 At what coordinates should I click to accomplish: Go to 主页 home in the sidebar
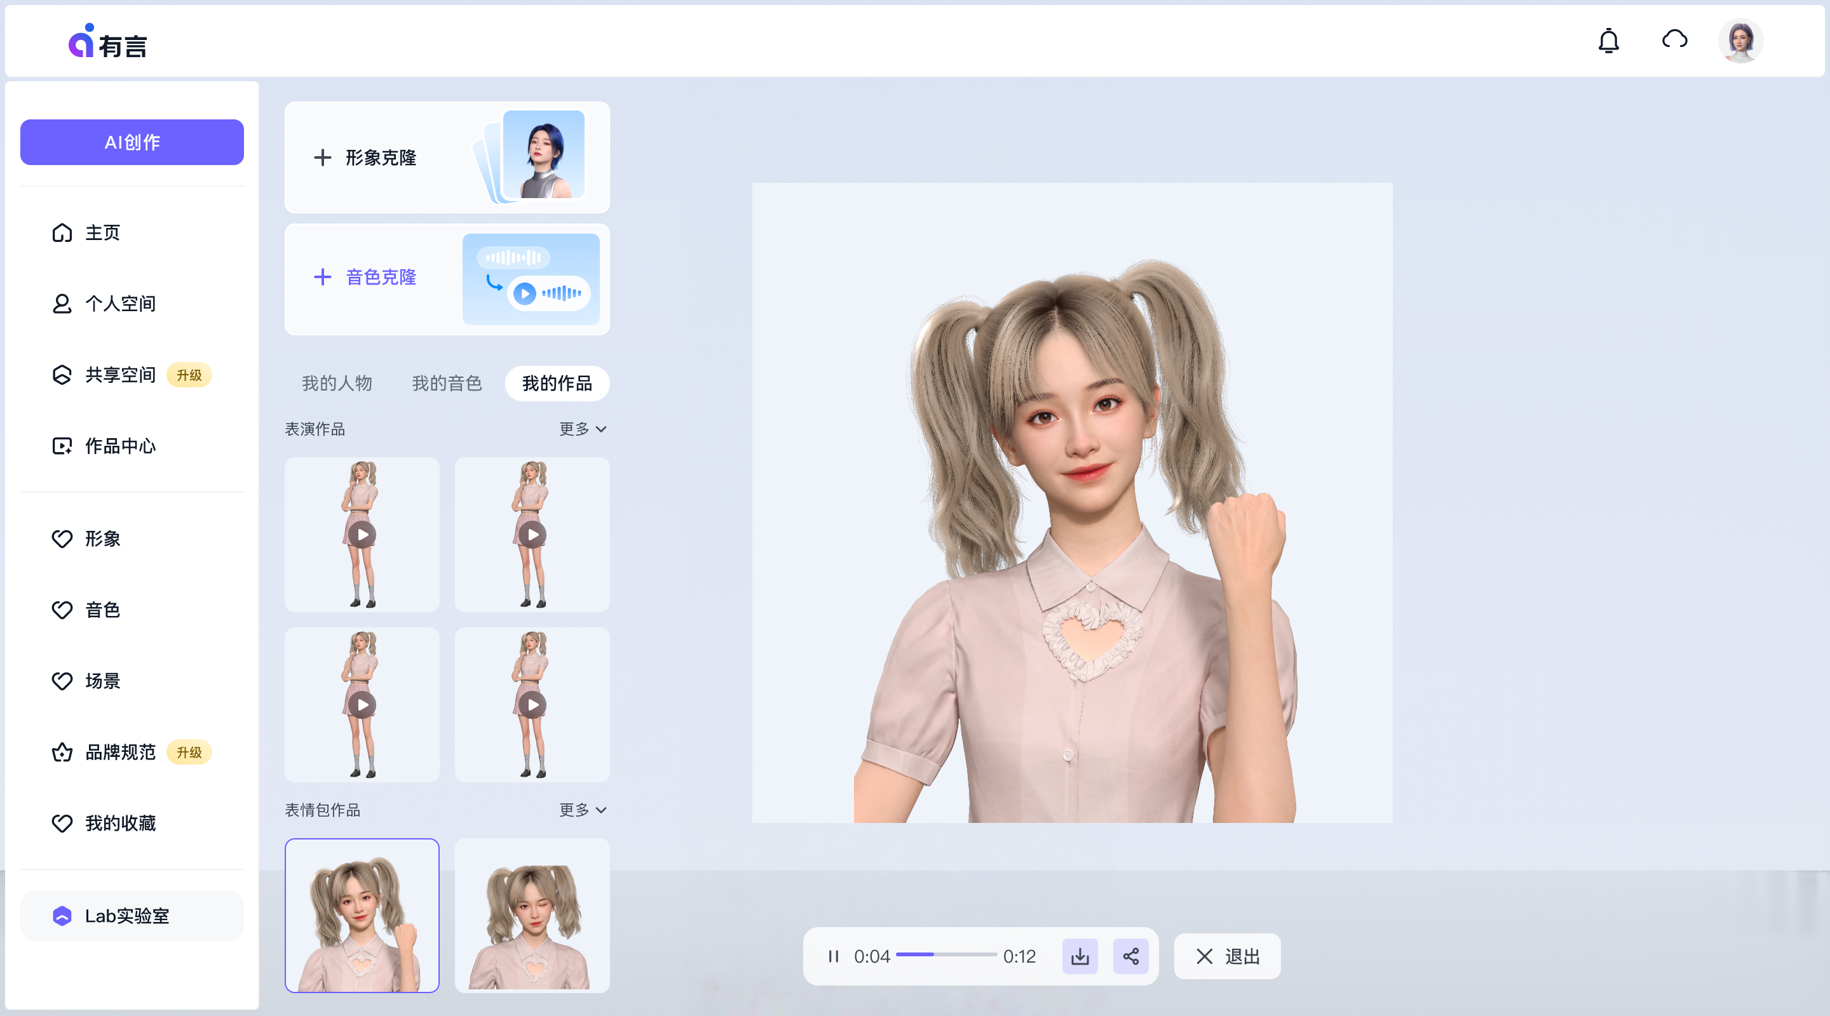point(102,233)
